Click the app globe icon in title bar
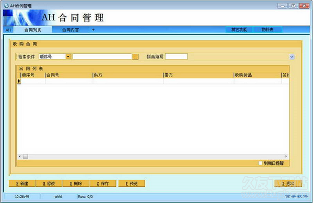Screen dimensions: 313x203 [6, 6]
